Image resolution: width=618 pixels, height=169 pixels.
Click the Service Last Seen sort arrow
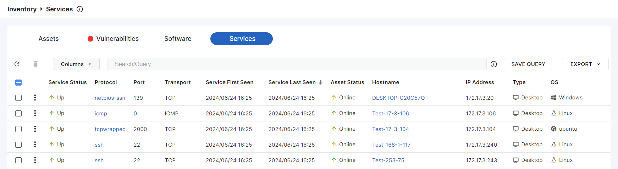click(x=320, y=82)
